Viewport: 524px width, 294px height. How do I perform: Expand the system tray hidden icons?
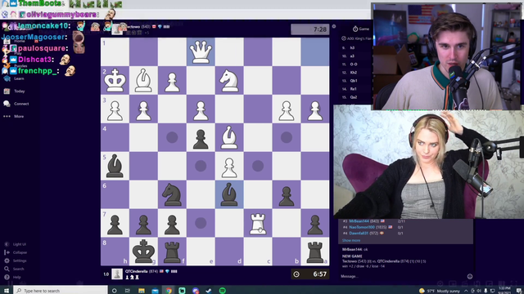pyautogui.click(x=466, y=291)
